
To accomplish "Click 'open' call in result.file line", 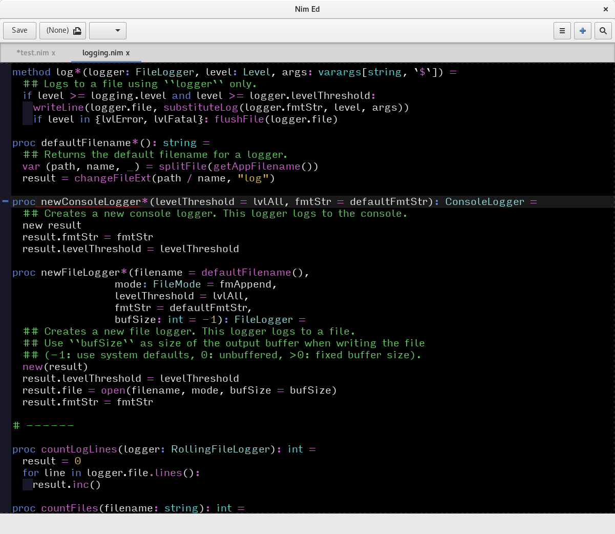I will tap(113, 391).
